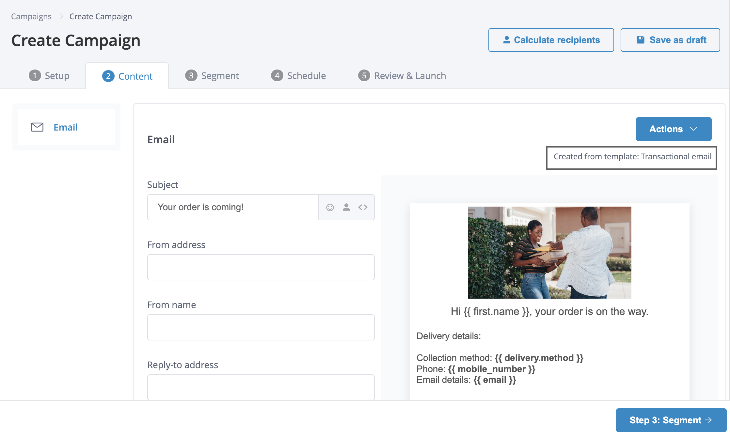
Task: Click the From name input
Action: pos(261,327)
